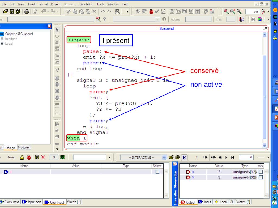Click the Redo arrow icon
The width and height of the screenshot is (278, 208).
pyautogui.click(x=109, y=11)
